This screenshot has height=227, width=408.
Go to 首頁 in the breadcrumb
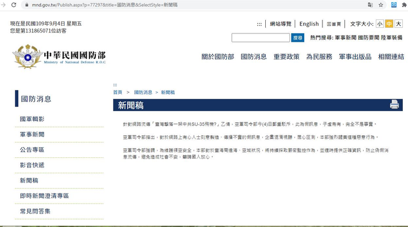117,92
